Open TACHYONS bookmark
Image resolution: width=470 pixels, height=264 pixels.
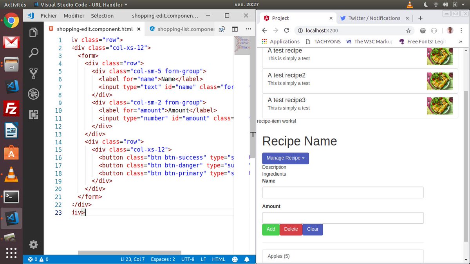point(324,41)
